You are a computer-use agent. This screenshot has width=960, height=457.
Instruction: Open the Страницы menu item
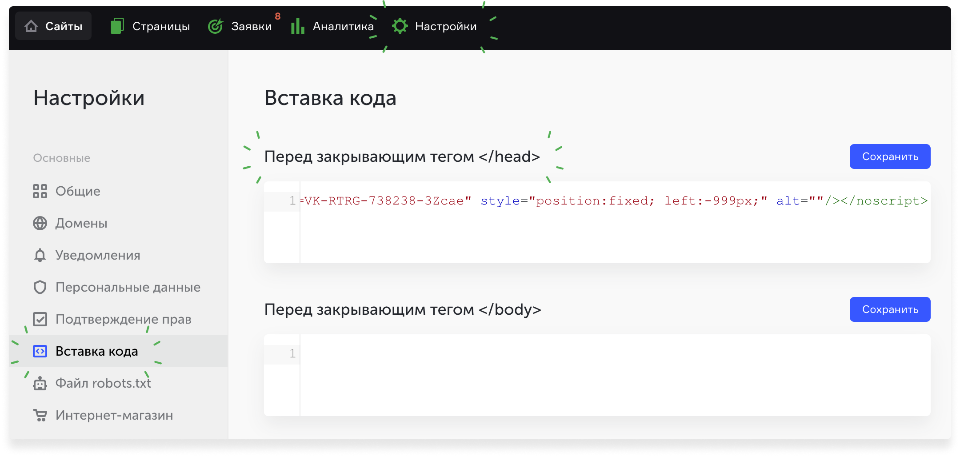pos(150,26)
